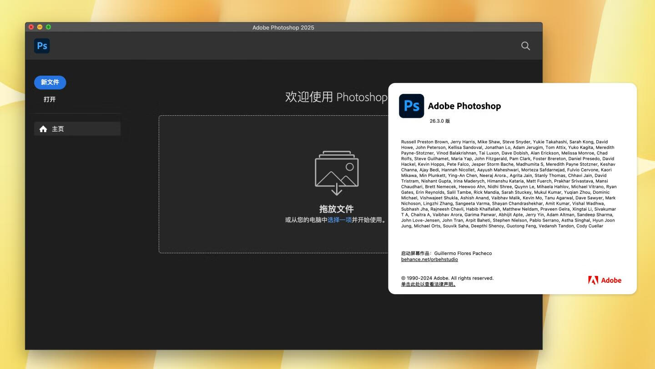
Task: Click the credits names paragraph
Action: 509,184
